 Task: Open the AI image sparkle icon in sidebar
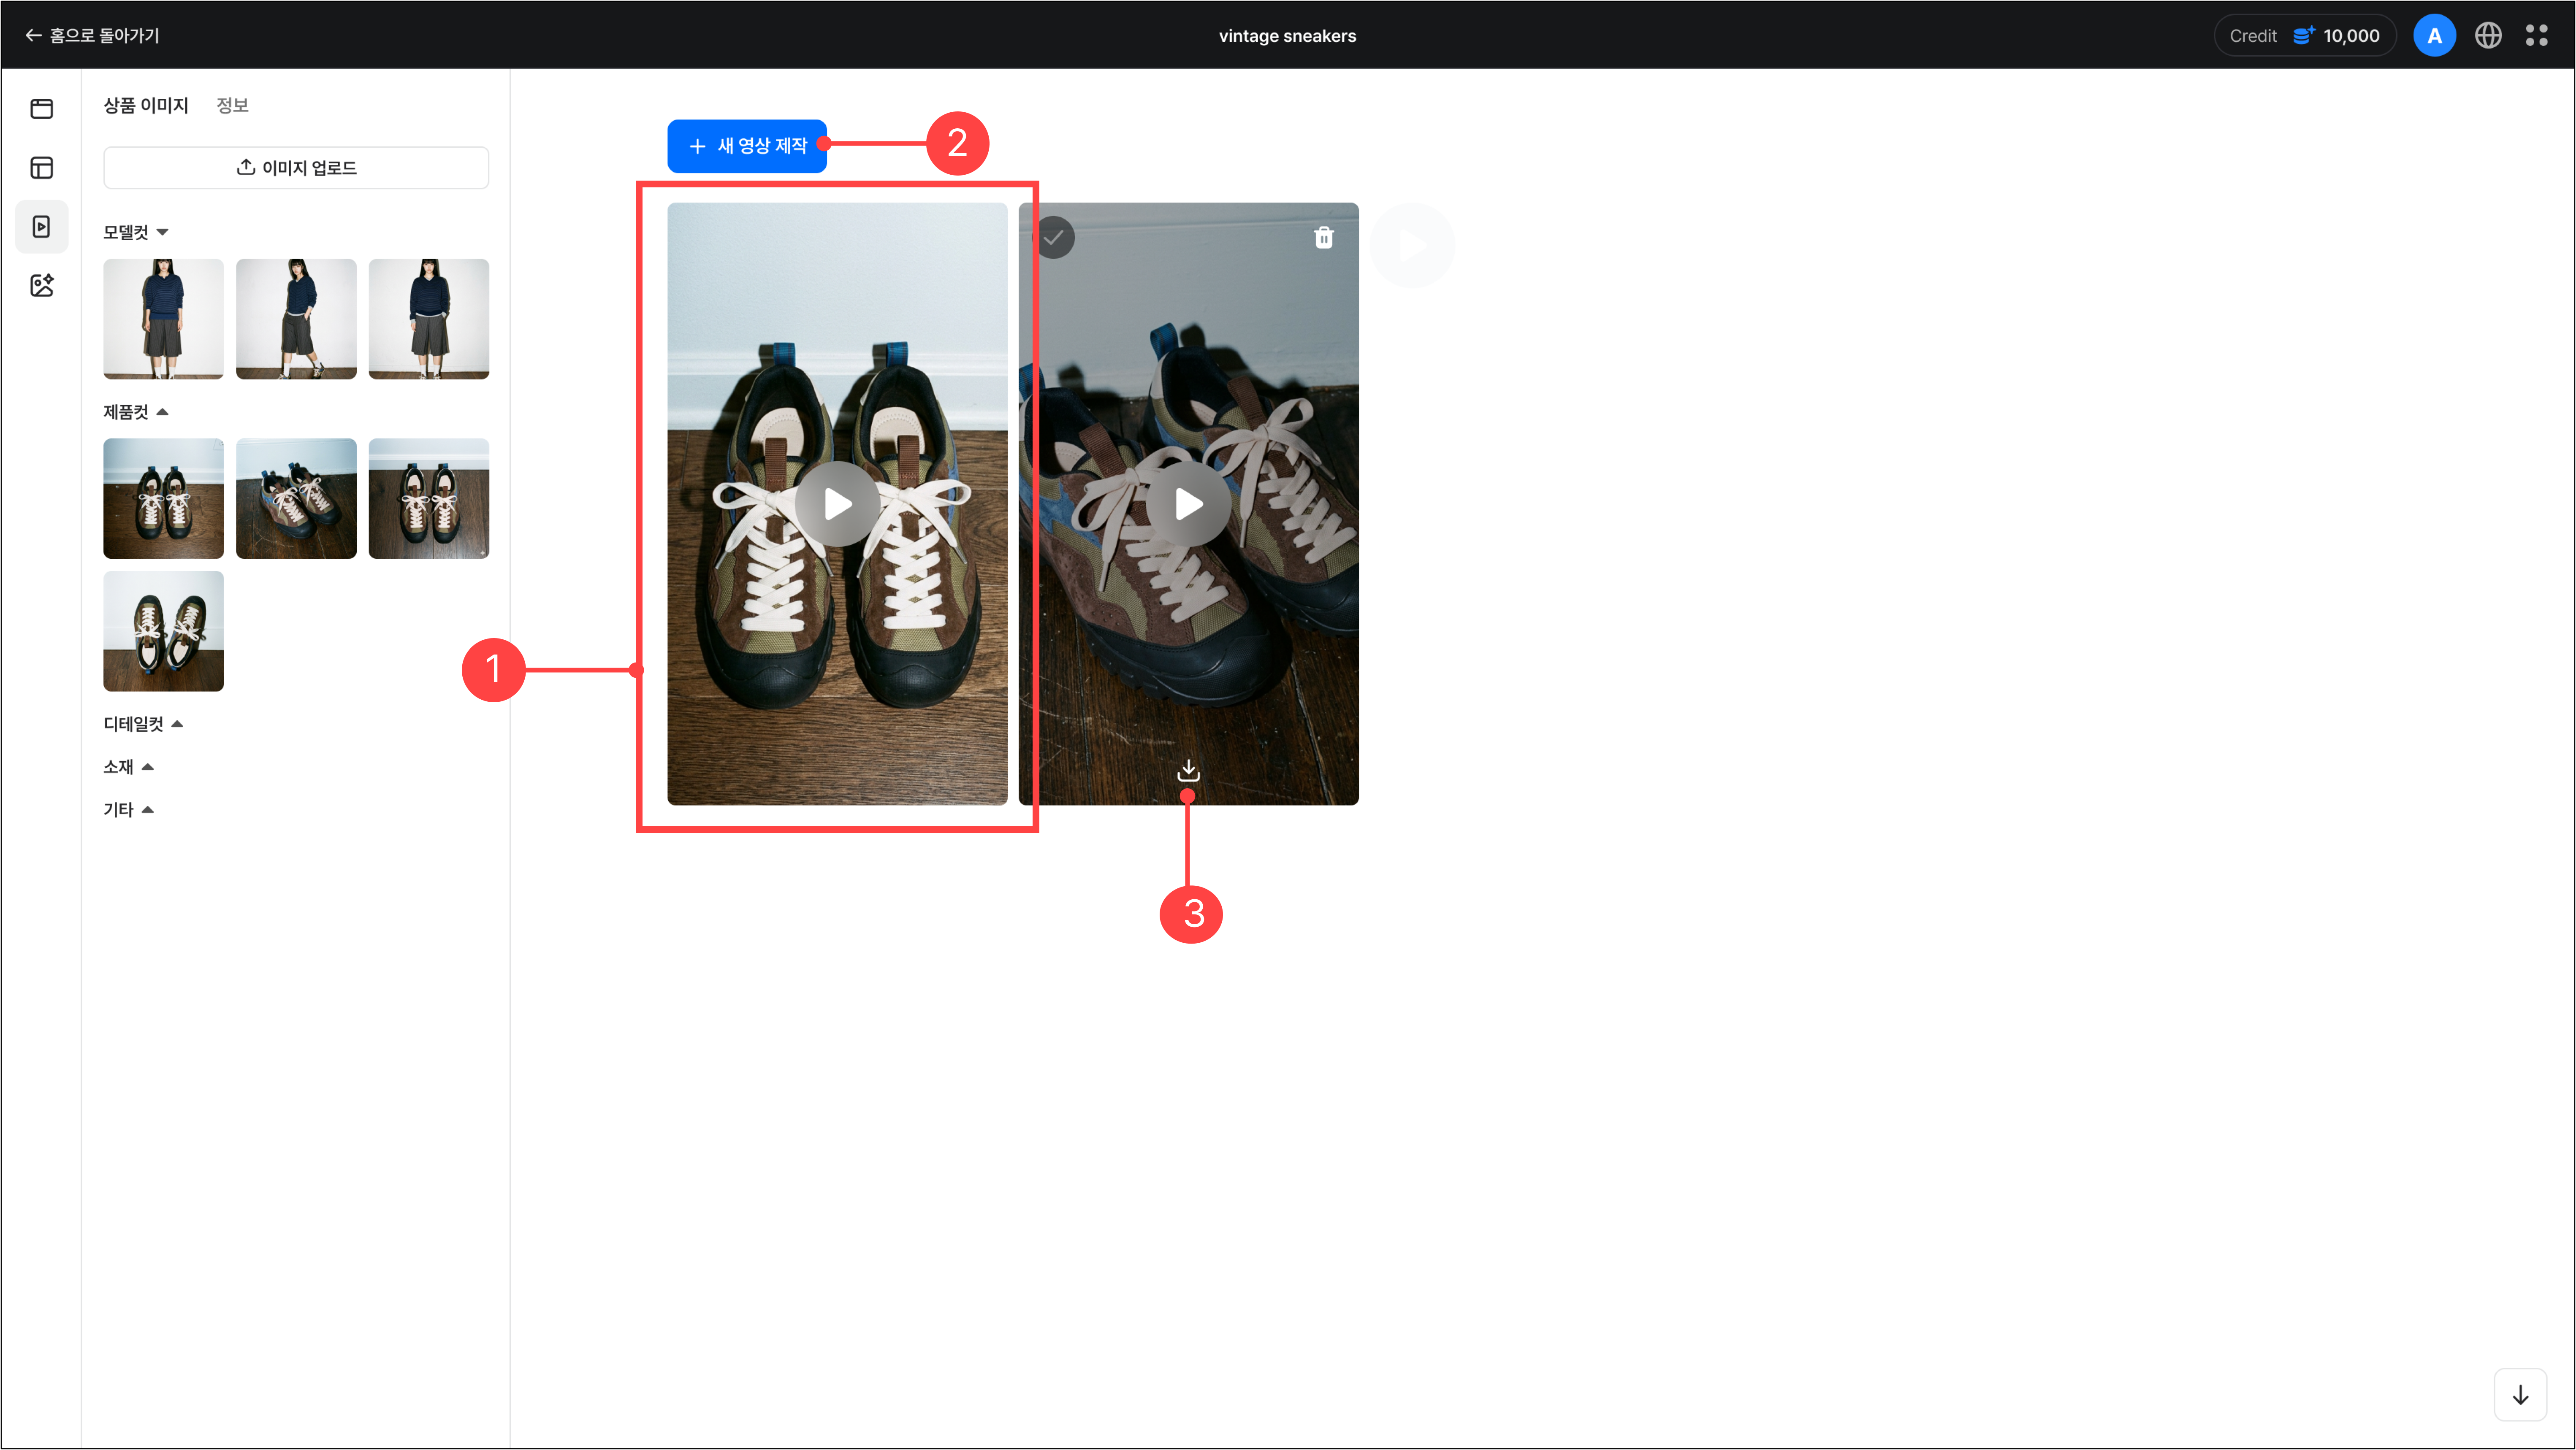(x=42, y=286)
